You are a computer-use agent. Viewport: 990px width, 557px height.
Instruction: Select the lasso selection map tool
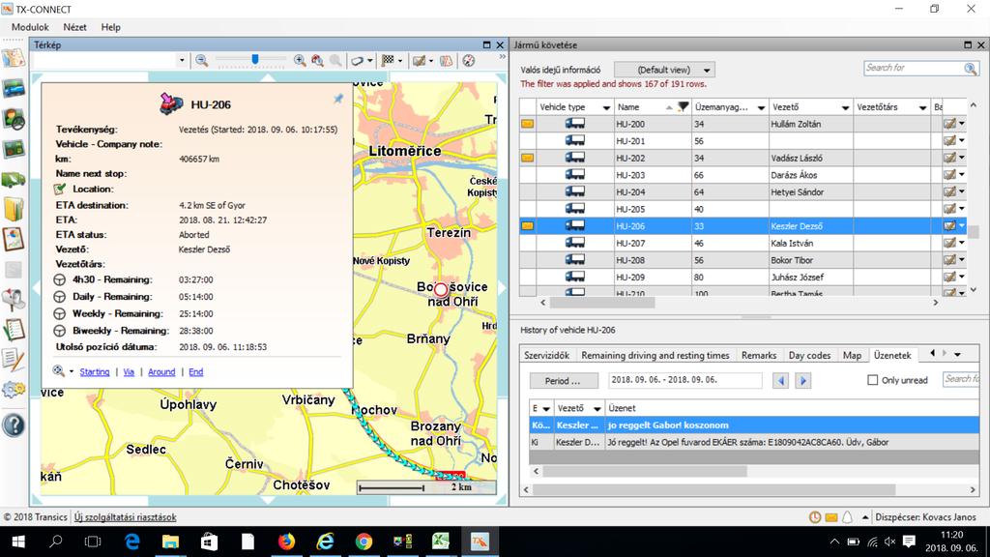tap(358, 61)
